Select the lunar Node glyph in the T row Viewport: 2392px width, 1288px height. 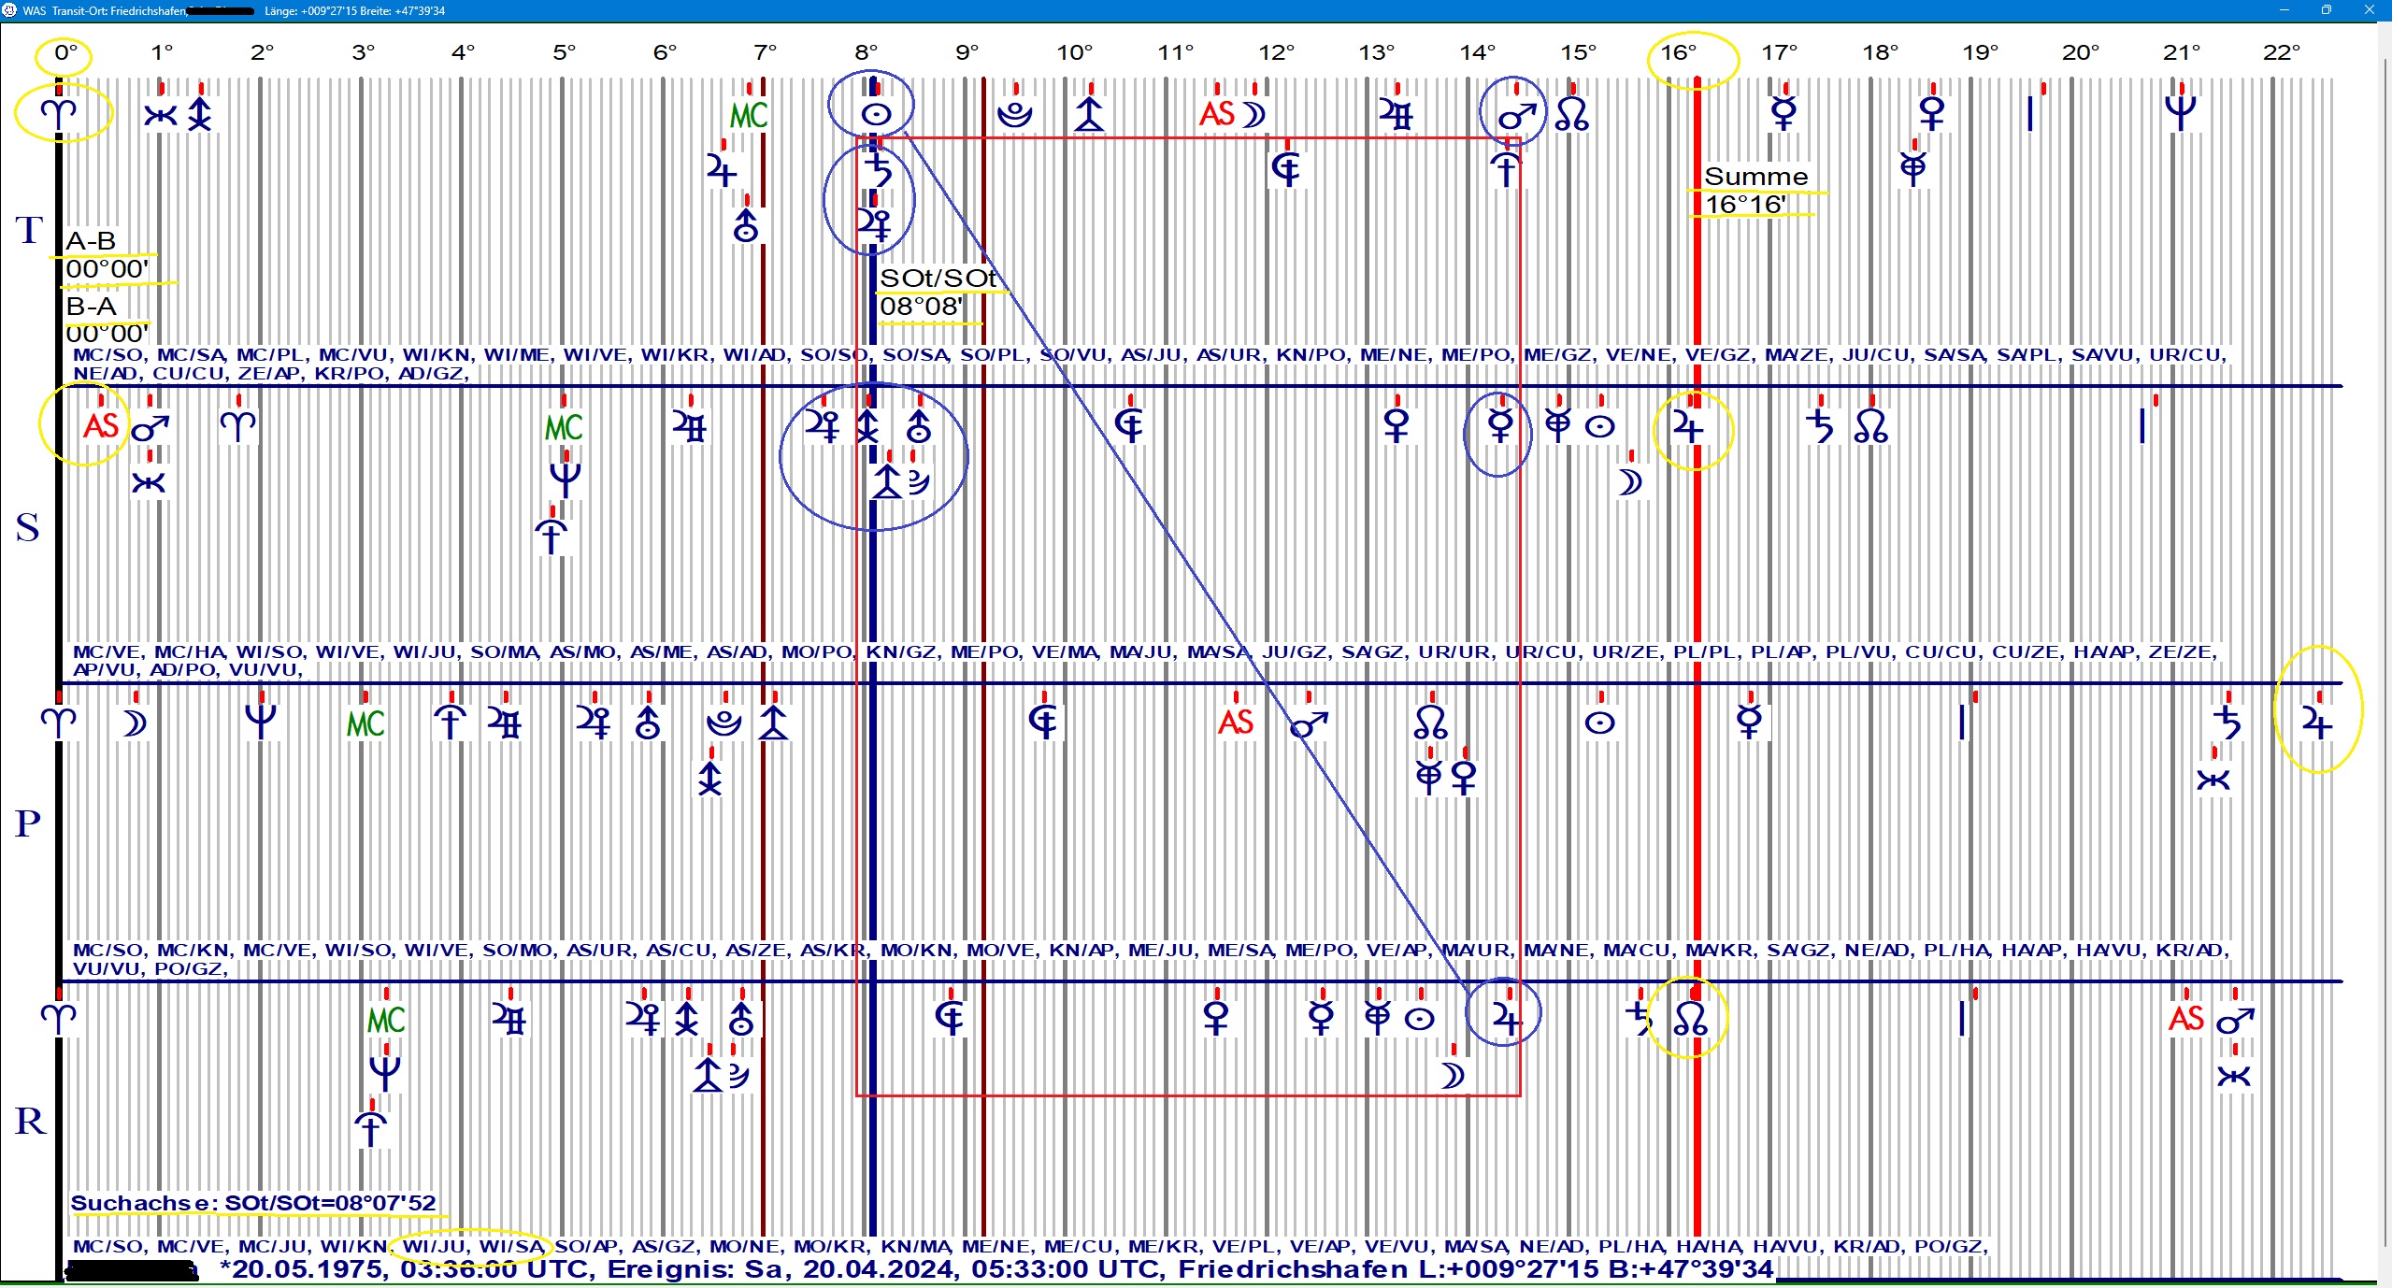point(1572,115)
